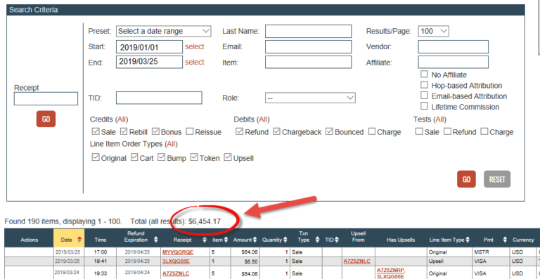Viewport: 540px width, 279px height.
Task: Uncheck the Token order type
Action: [x=194, y=157]
